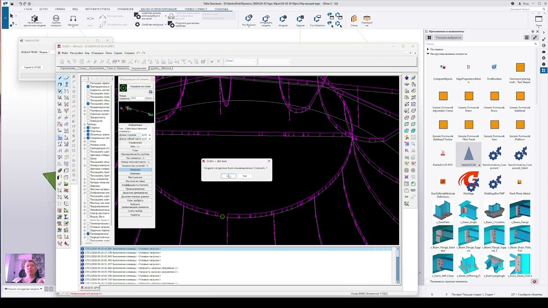The height and width of the screenshot is (308, 548).
Task: Click "Жесткие вставки" button
Action: pos(135,181)
